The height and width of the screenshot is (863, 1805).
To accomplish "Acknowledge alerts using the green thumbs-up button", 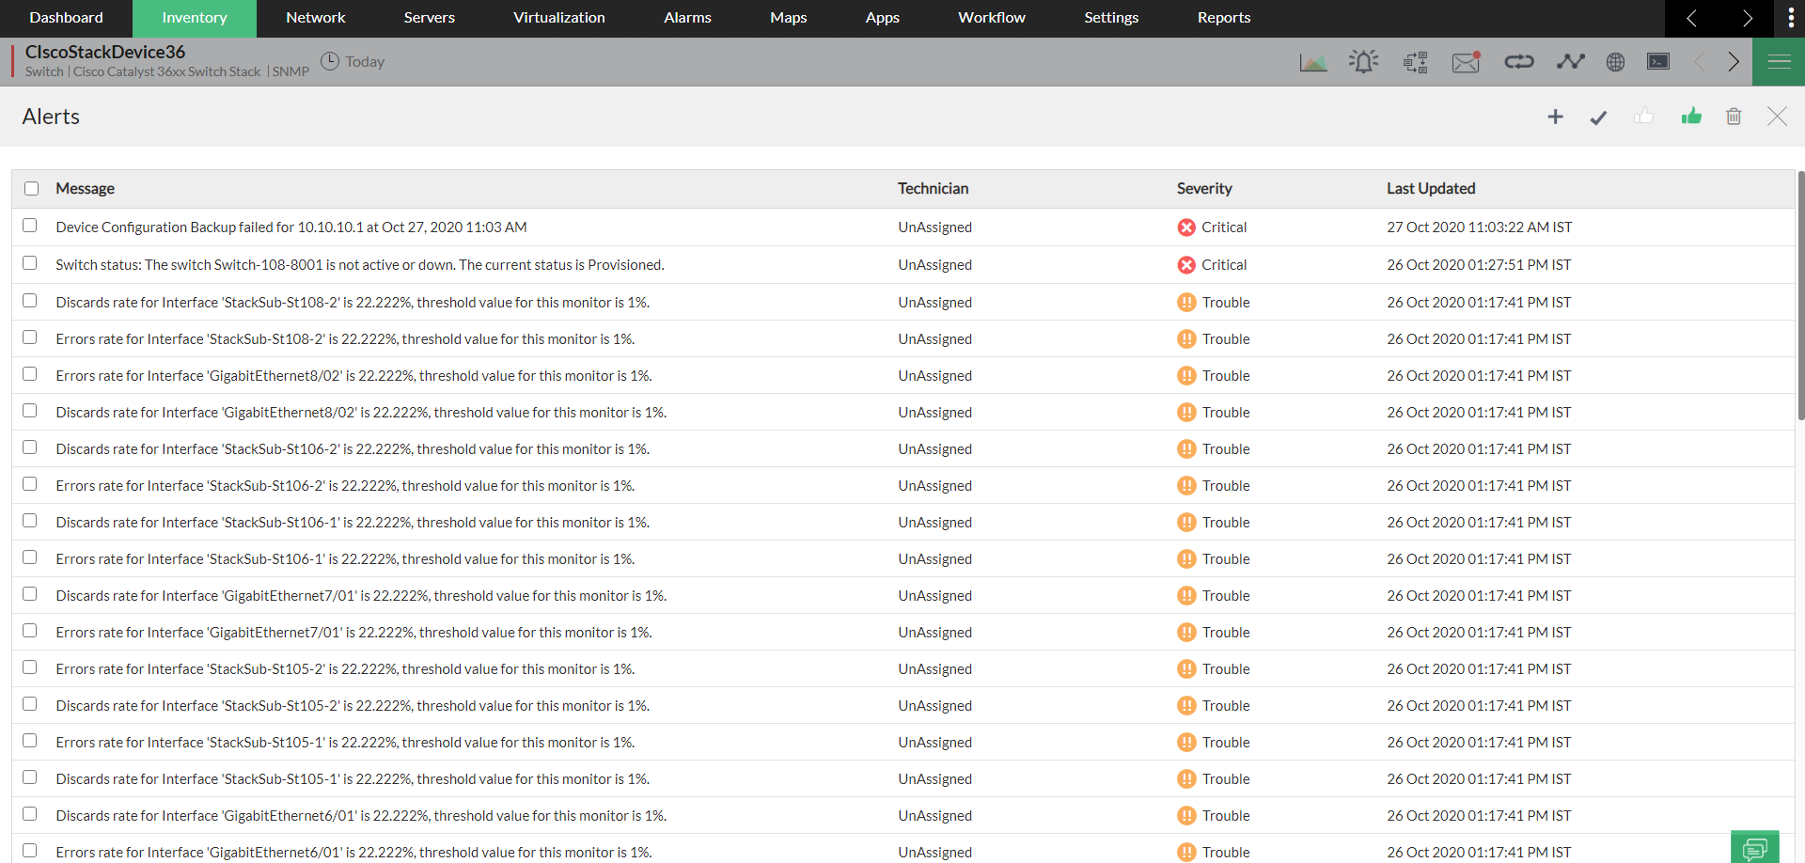I will (x=1691, y=116).
